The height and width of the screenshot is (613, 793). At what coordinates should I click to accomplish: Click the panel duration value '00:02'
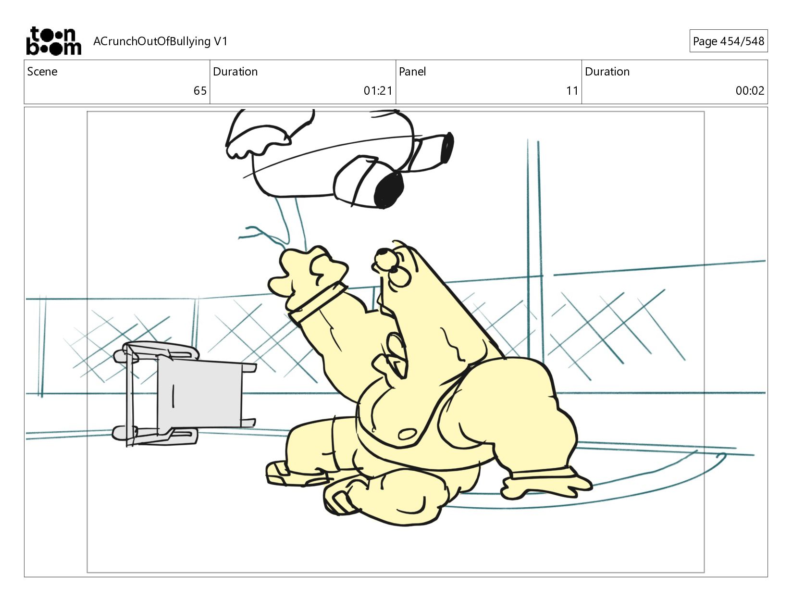(x=750, y=91)
